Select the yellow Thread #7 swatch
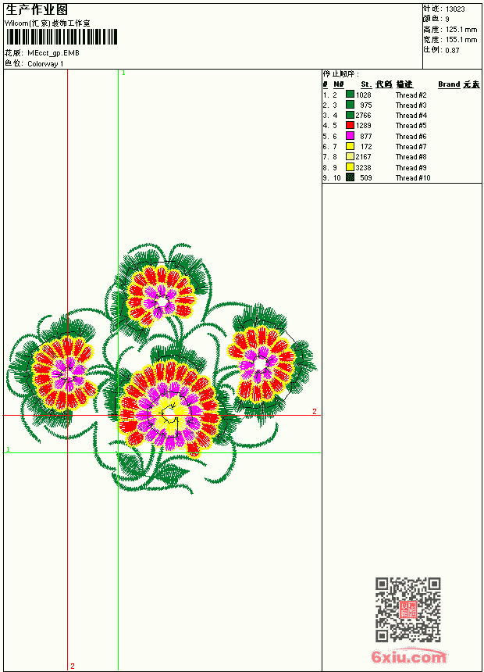484x672 pixels. 350,146
